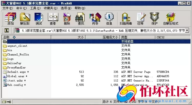Sort by Size (大小) column header

pyautogui.click(x=68, y=37)
